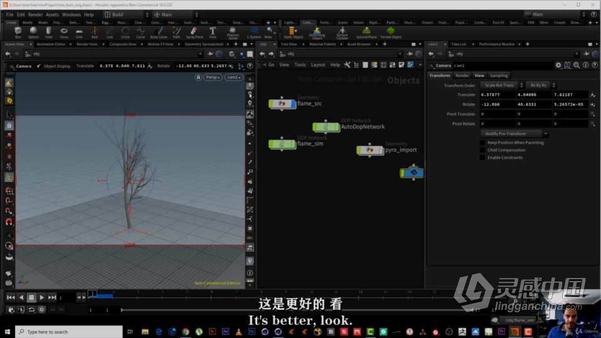Screen dimensions: 601x338
Task: Click the Translate X value field
Action: tap(497, 95)
